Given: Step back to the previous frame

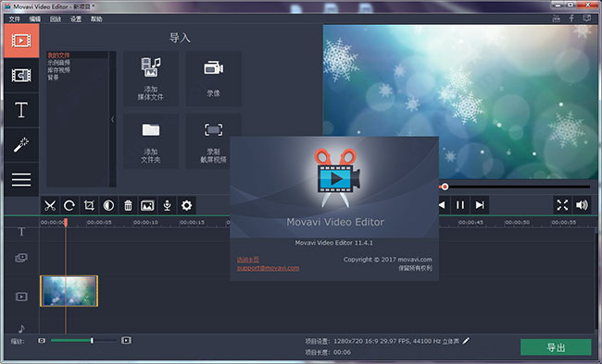Looking at the screenshot, I should click(x=443, y=205).
